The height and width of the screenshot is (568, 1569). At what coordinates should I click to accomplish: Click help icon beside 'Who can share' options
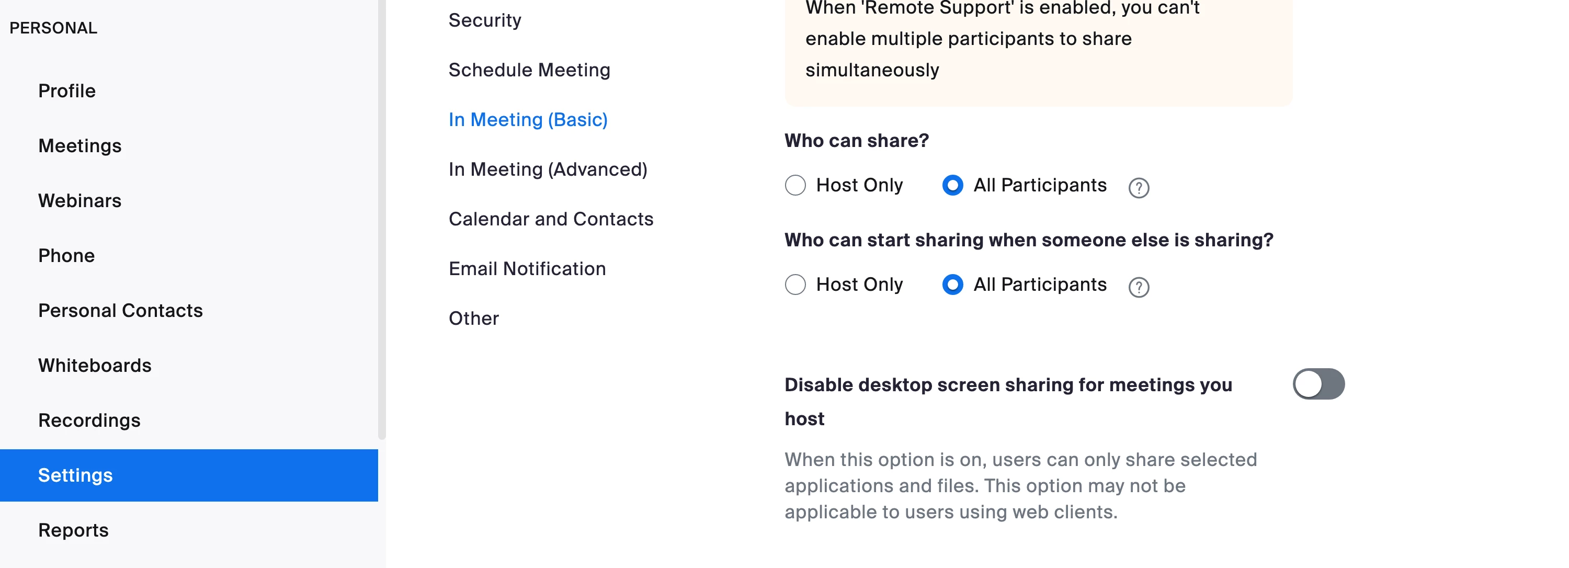(x=1138, y=188)
